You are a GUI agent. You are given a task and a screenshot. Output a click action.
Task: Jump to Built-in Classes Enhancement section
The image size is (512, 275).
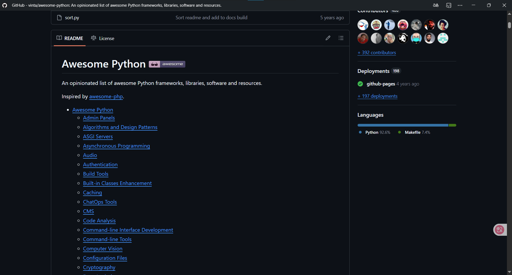click(x=117, y=183)
